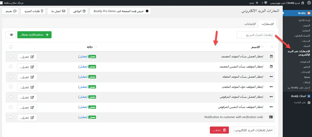Open News in Bookly sidebar
Viewport: 312px width, 137px height.
(x=307, y=77)
